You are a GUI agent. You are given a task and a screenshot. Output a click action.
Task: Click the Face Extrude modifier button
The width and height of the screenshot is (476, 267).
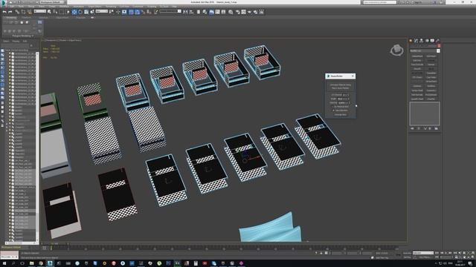tap(417, 65)
